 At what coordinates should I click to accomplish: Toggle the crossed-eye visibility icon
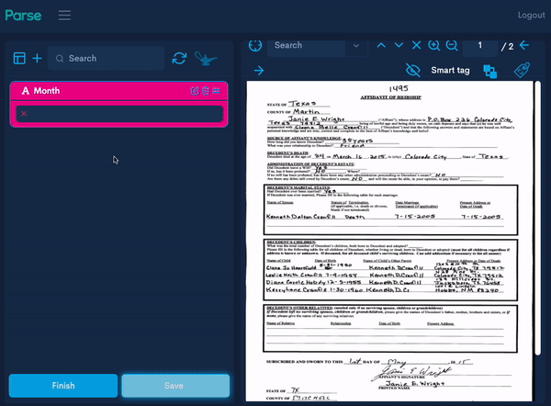tap(413, 71)
